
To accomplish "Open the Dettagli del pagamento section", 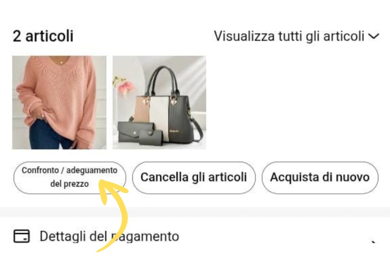I will (x=195, y=236).
